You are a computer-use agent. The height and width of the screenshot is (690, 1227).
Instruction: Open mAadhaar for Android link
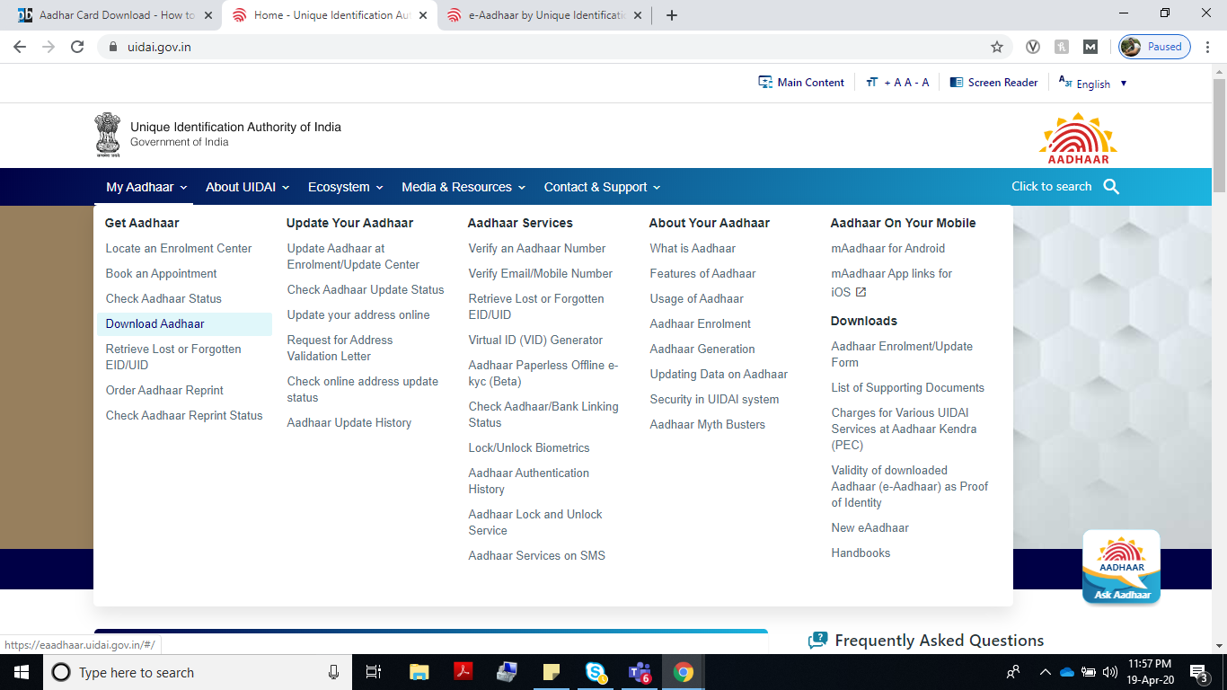click(888, 248)
